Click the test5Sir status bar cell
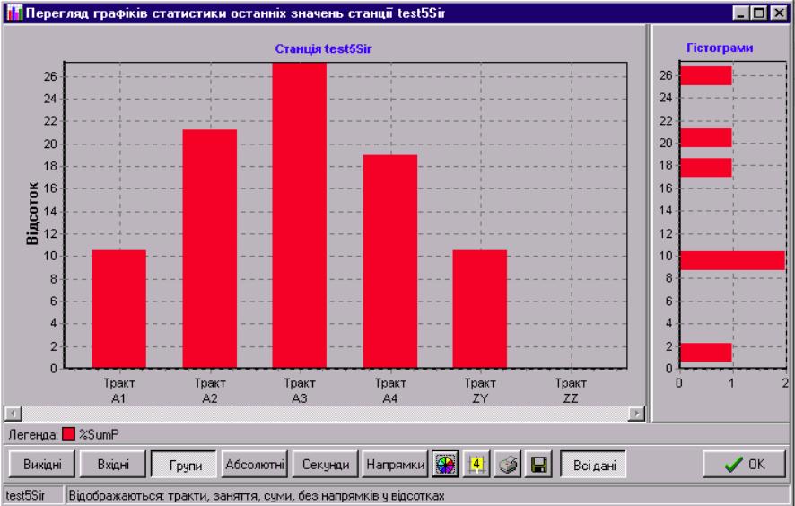 point(33,495)
